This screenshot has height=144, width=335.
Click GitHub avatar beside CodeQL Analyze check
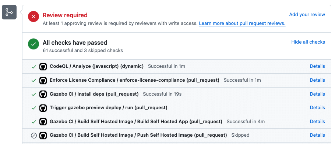tap(43, 67)
